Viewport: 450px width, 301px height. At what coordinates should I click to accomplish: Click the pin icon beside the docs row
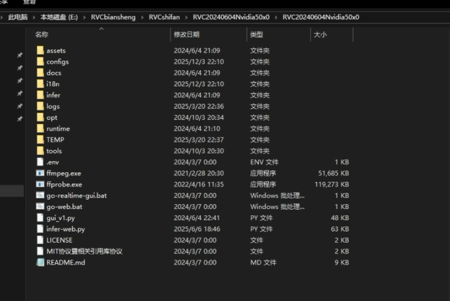tap(19, 80)
